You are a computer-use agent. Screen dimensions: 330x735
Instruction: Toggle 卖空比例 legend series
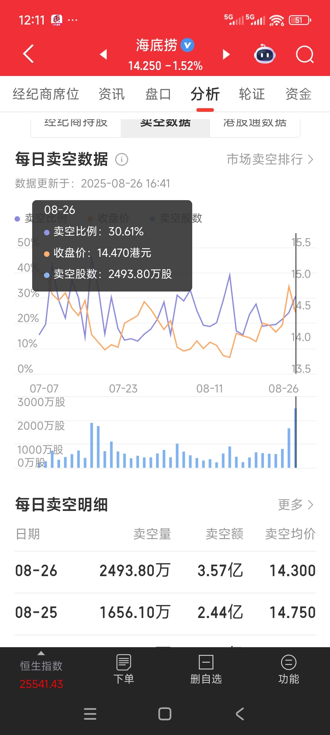tap(40, 219)
